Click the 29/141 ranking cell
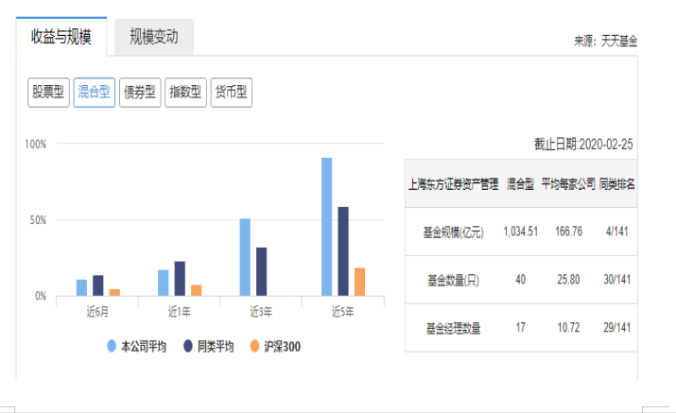 (617, 328)
